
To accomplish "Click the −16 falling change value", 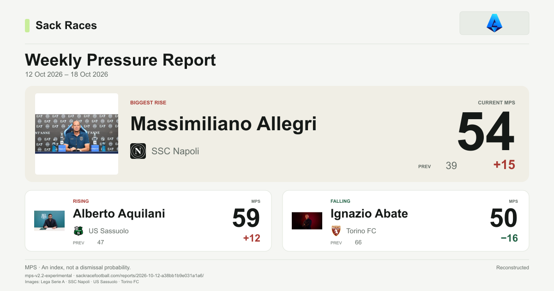I will 509,238.
